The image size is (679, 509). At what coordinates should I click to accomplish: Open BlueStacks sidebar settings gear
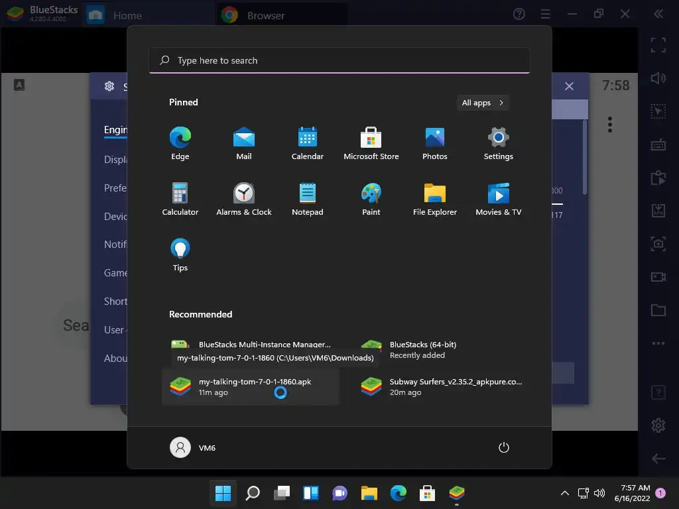click(x=658, y=425)
